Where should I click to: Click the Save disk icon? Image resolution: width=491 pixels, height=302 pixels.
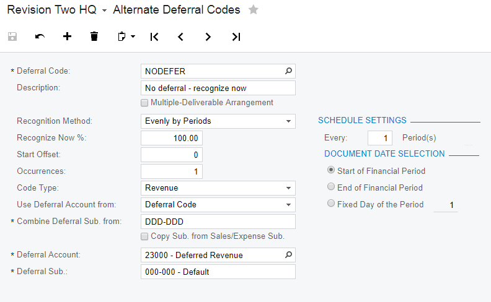12,37
